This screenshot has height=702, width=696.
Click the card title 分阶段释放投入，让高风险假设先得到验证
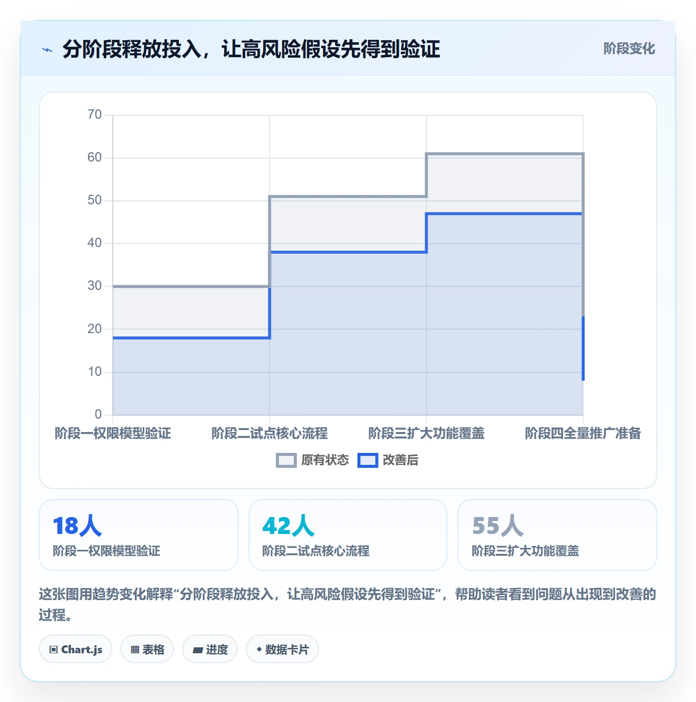(x=251, y=49)
